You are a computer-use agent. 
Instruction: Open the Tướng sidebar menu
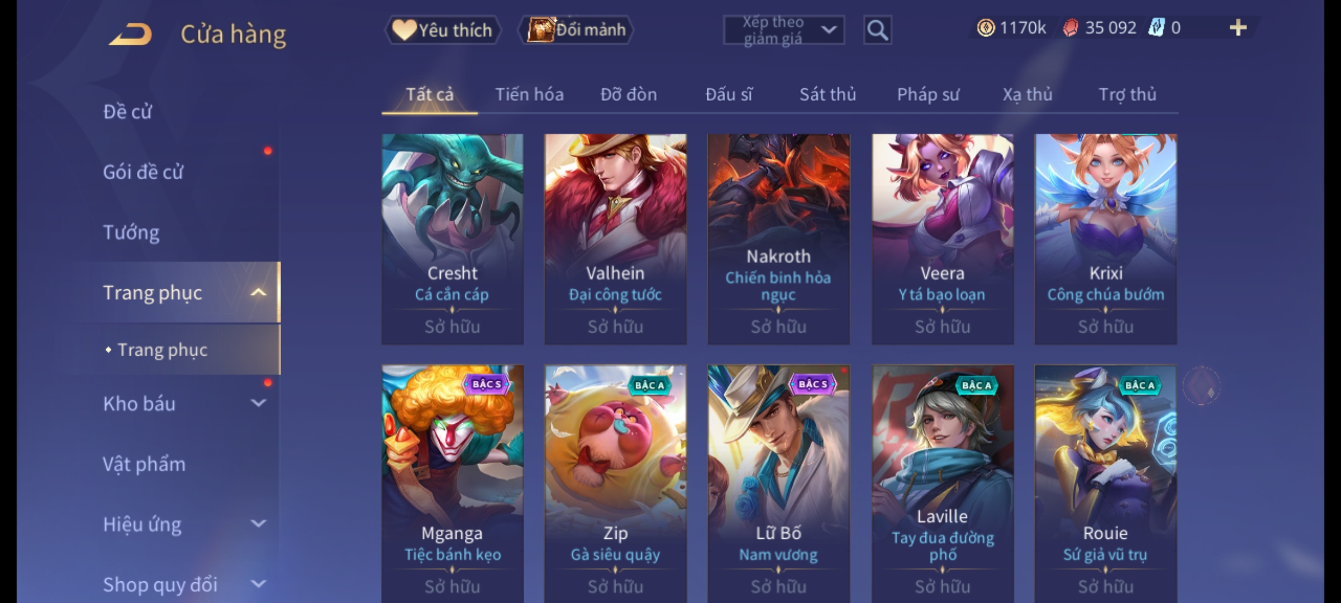pos(131,232)
